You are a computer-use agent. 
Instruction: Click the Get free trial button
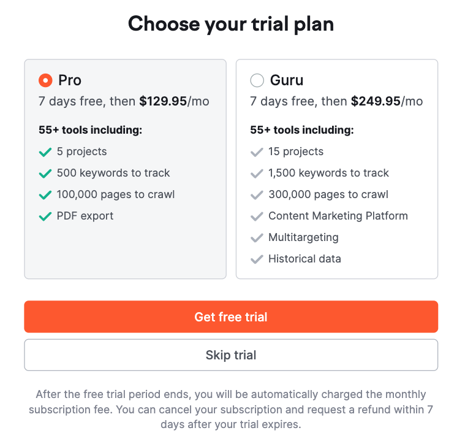(231, 317)
